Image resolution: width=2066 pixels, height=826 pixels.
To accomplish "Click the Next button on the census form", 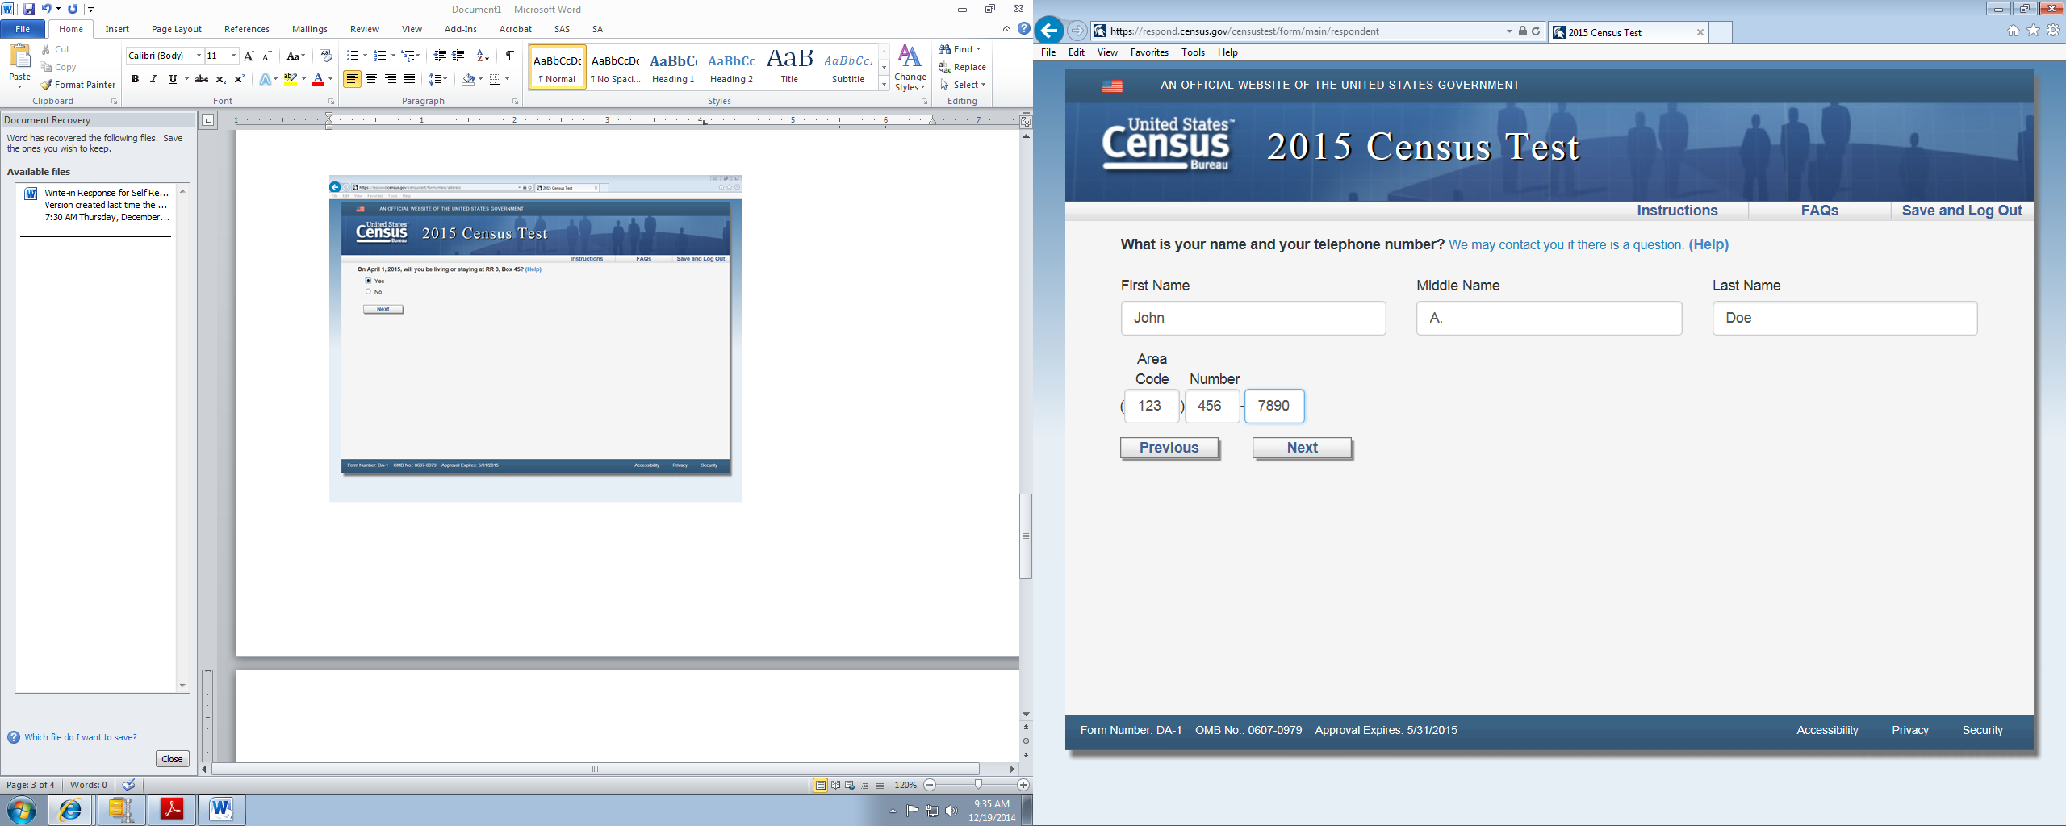I will point(1303,448).
